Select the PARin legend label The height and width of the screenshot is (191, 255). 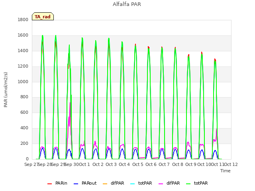coord(61,183)
